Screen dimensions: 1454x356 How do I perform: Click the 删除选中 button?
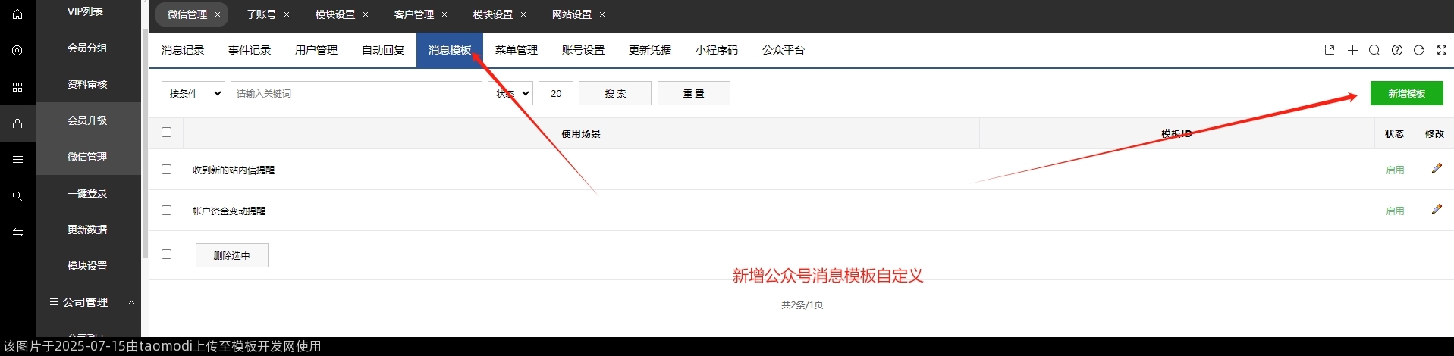pyautogui.click(x=231, y=255)
